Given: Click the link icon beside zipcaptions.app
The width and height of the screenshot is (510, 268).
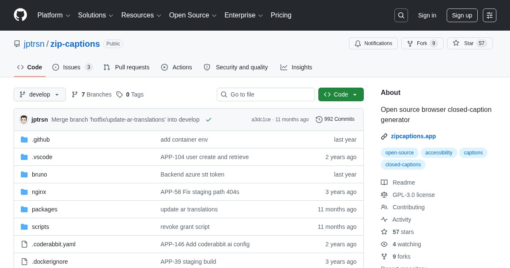Looking at the screenshot, I should (x=384, y=137).
